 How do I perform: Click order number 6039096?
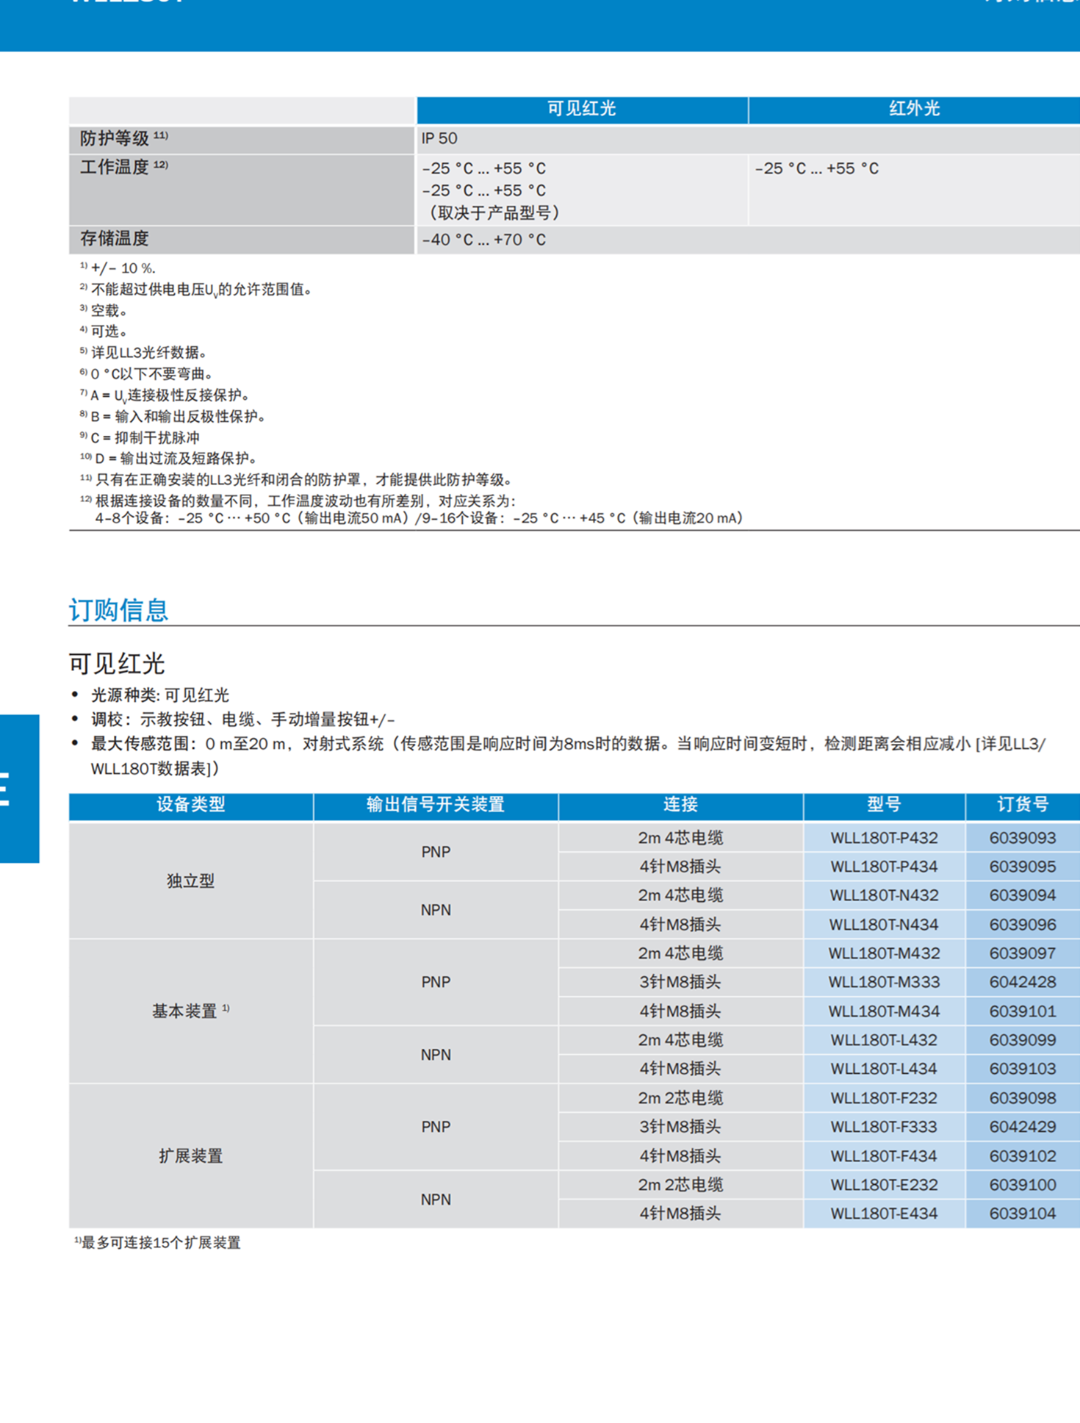1023,925
